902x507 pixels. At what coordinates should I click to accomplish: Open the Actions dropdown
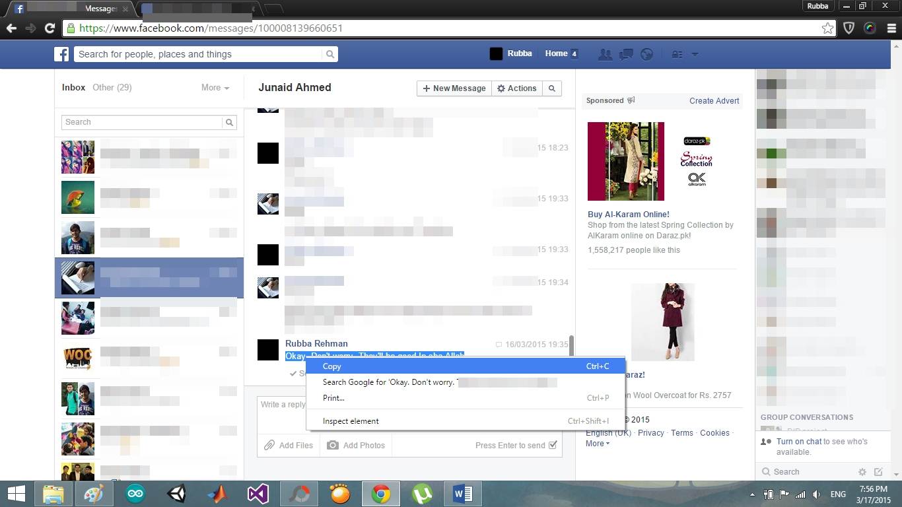tap(516, 88)
